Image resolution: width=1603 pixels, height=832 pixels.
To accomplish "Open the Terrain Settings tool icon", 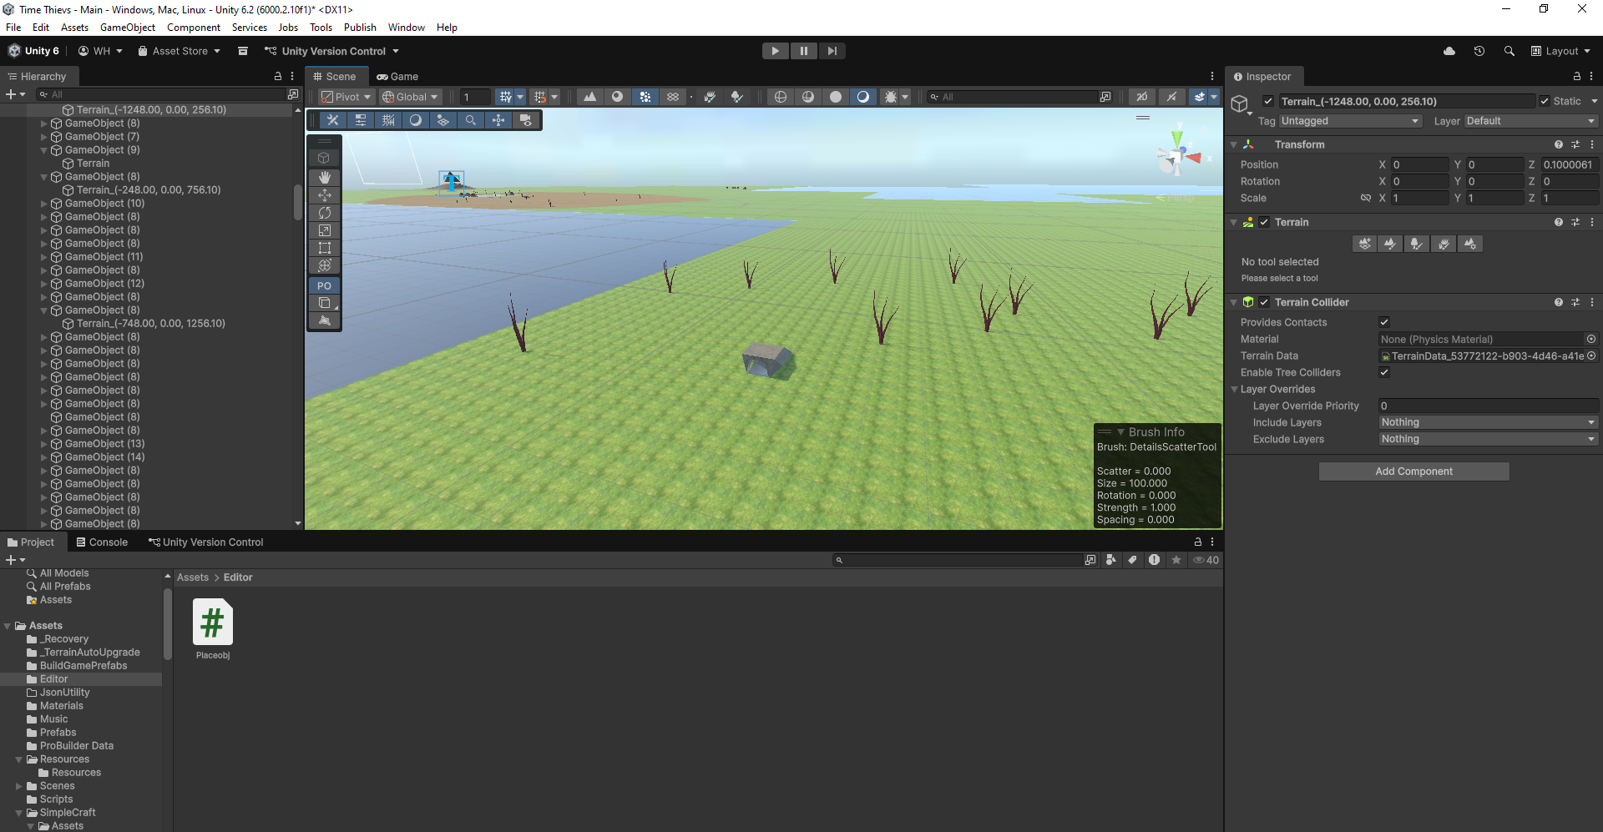I will [x=1470, y=244].
